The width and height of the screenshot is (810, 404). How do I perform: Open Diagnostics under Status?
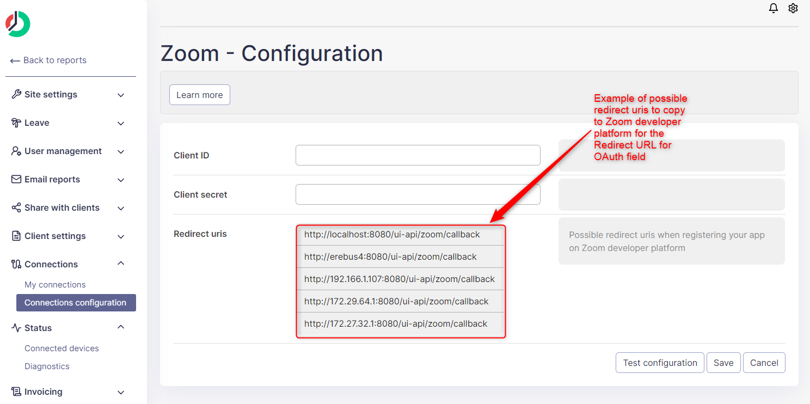point(47,366)
